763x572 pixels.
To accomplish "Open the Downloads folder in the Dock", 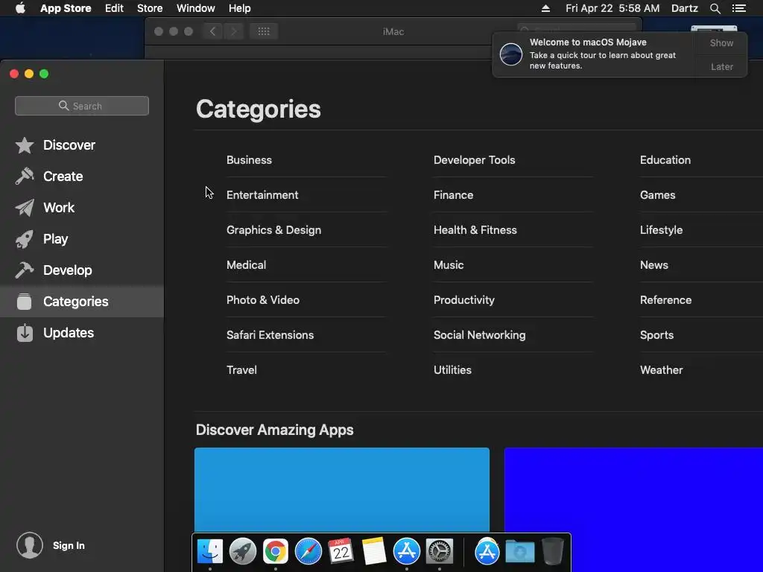I will point(519,552).
